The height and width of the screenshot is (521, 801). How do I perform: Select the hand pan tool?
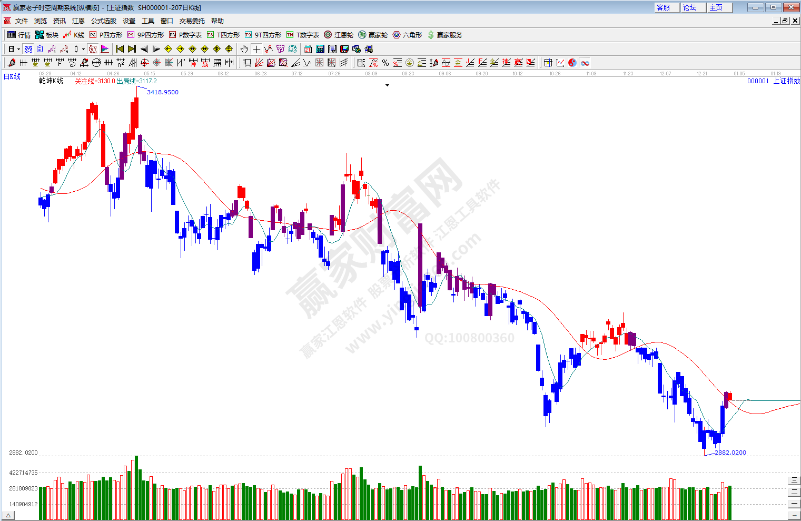pos(244,49)
